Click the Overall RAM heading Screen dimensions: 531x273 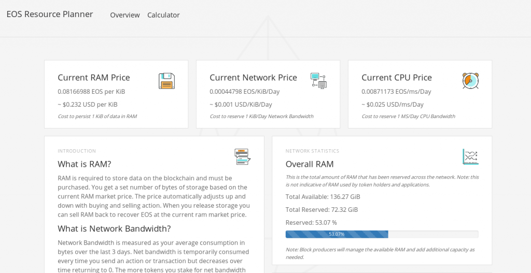(310, 164)
